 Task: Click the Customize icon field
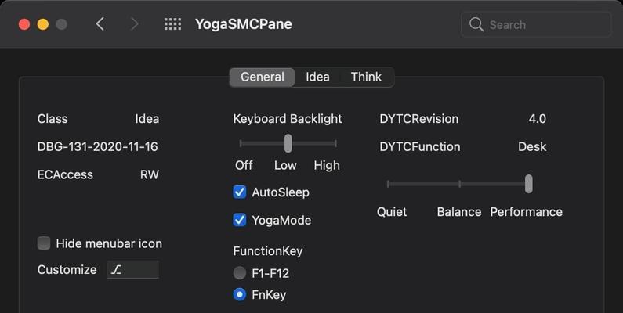pyautogui.click(x=132, y=270)
